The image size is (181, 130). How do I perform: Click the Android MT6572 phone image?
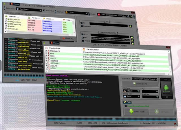point(166,89)
